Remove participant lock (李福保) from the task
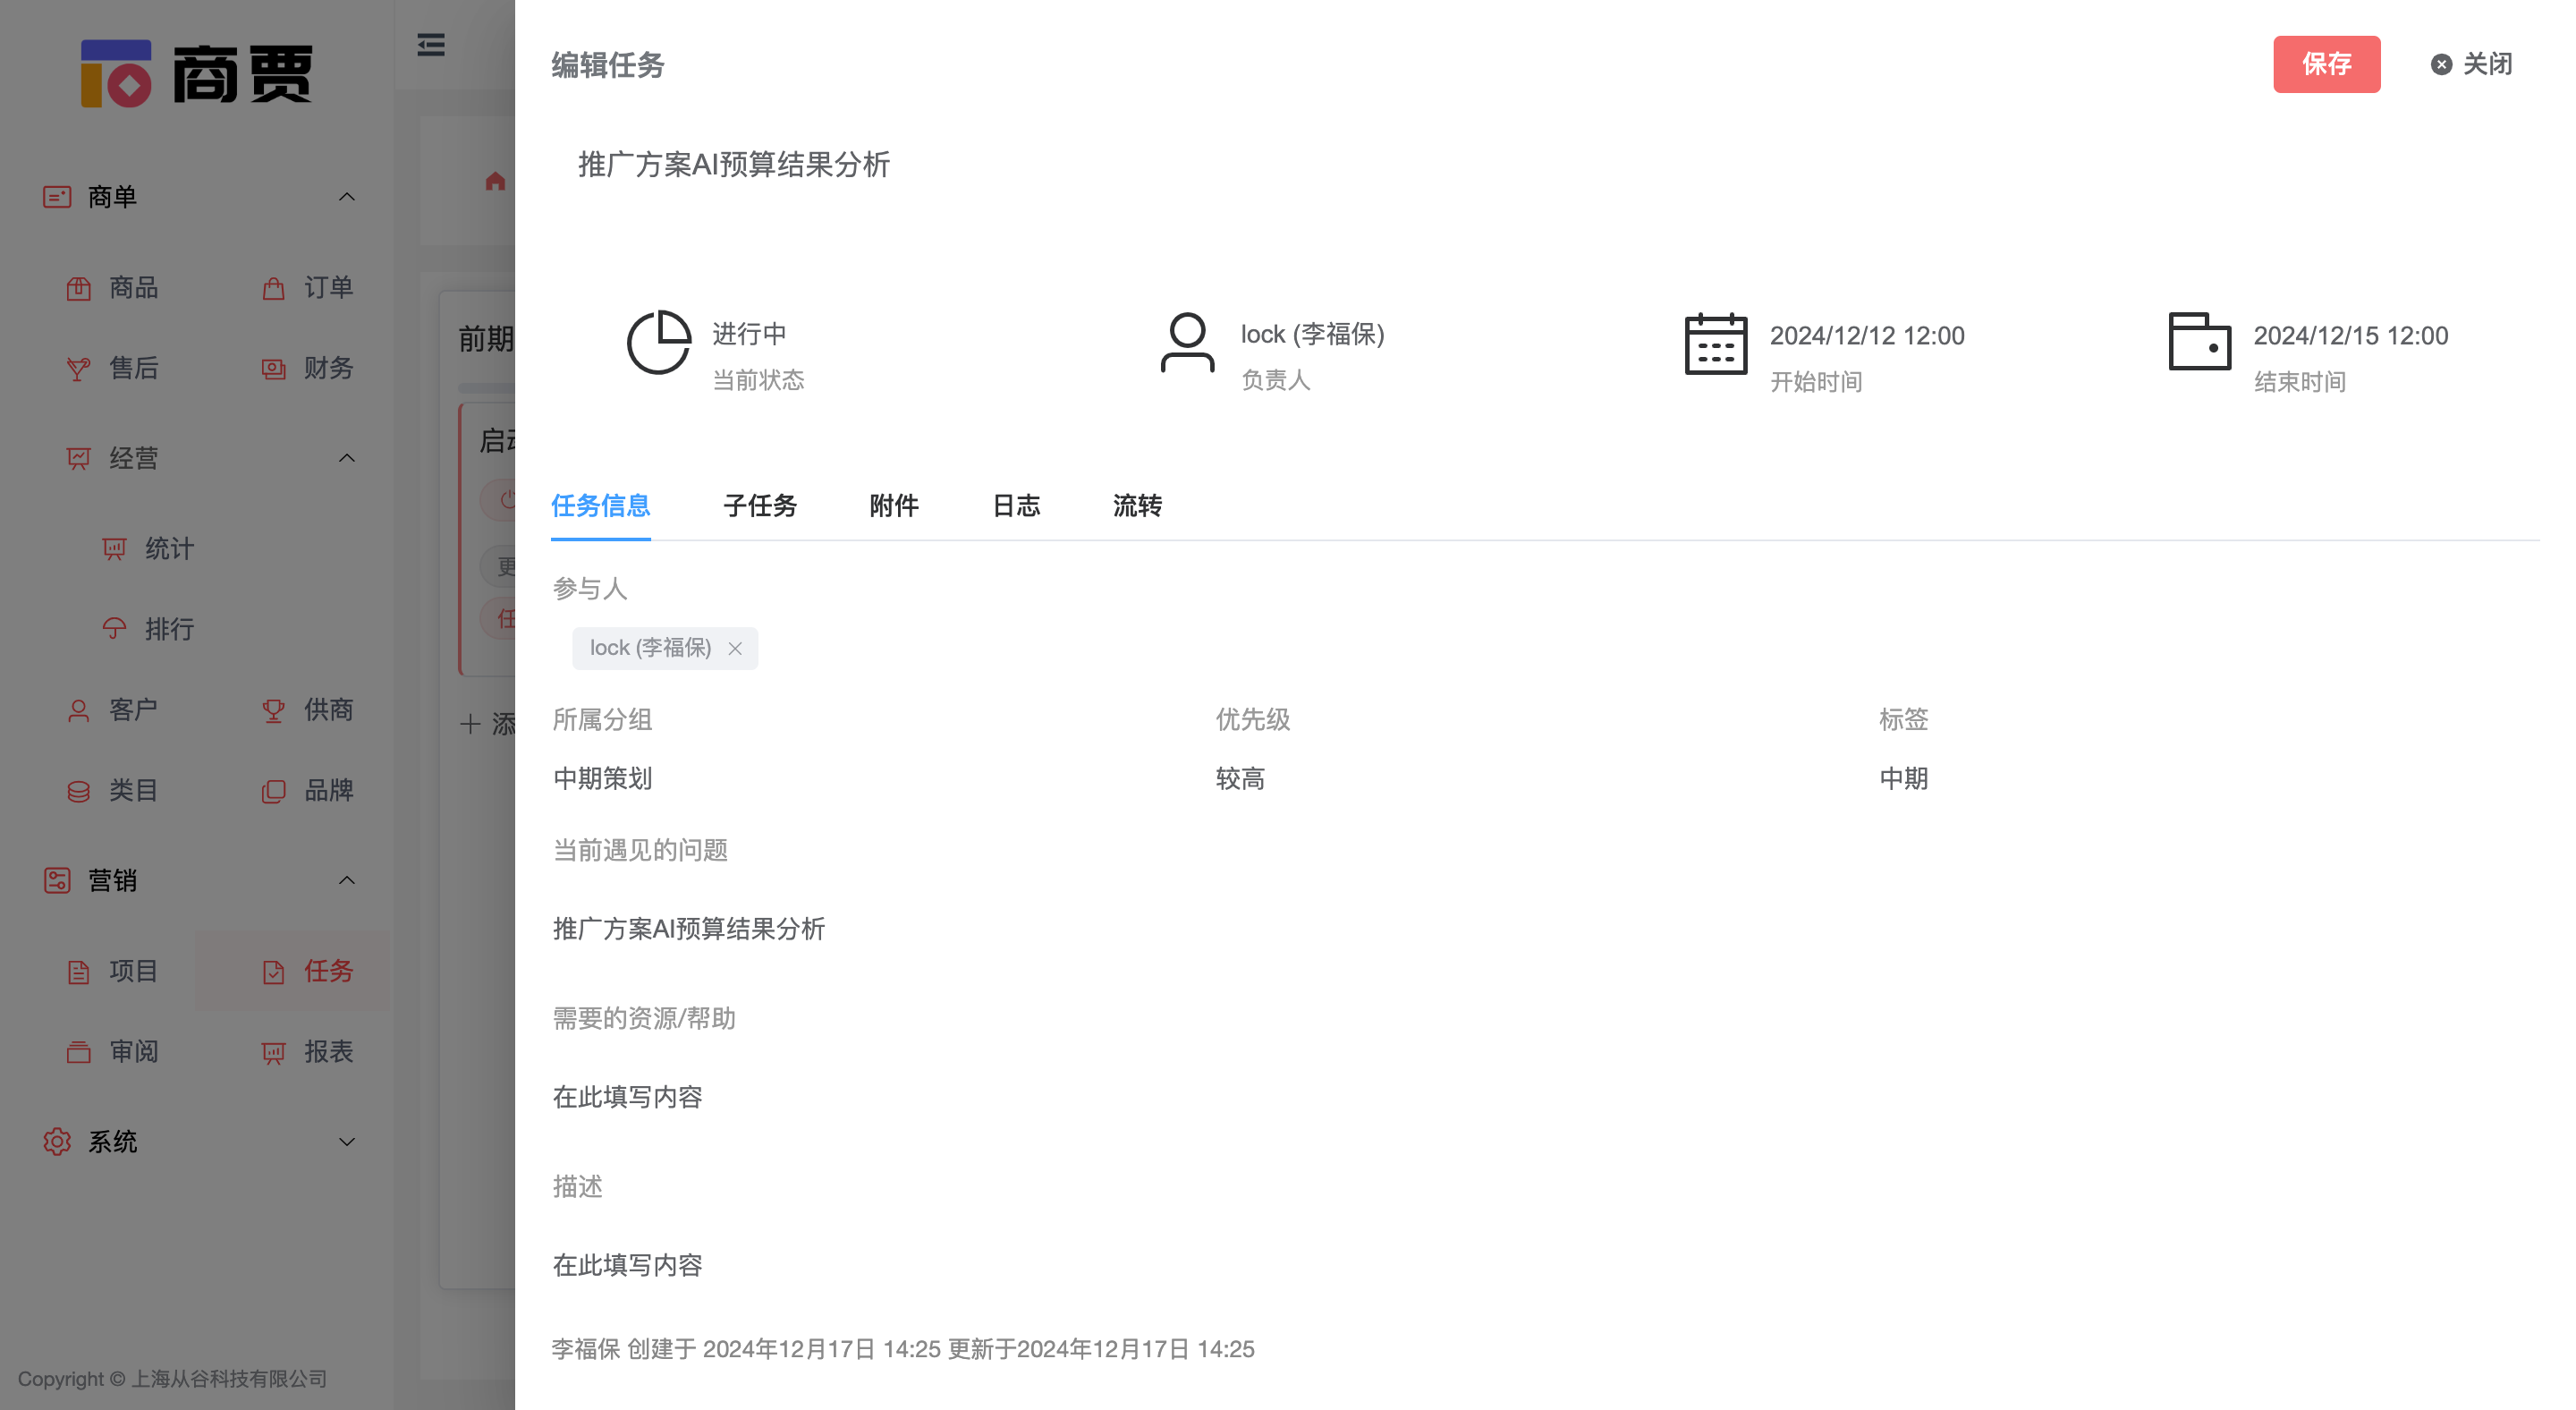Image resolution: width=2576 pixels, height=1410 pixels. tap(737, 648)
